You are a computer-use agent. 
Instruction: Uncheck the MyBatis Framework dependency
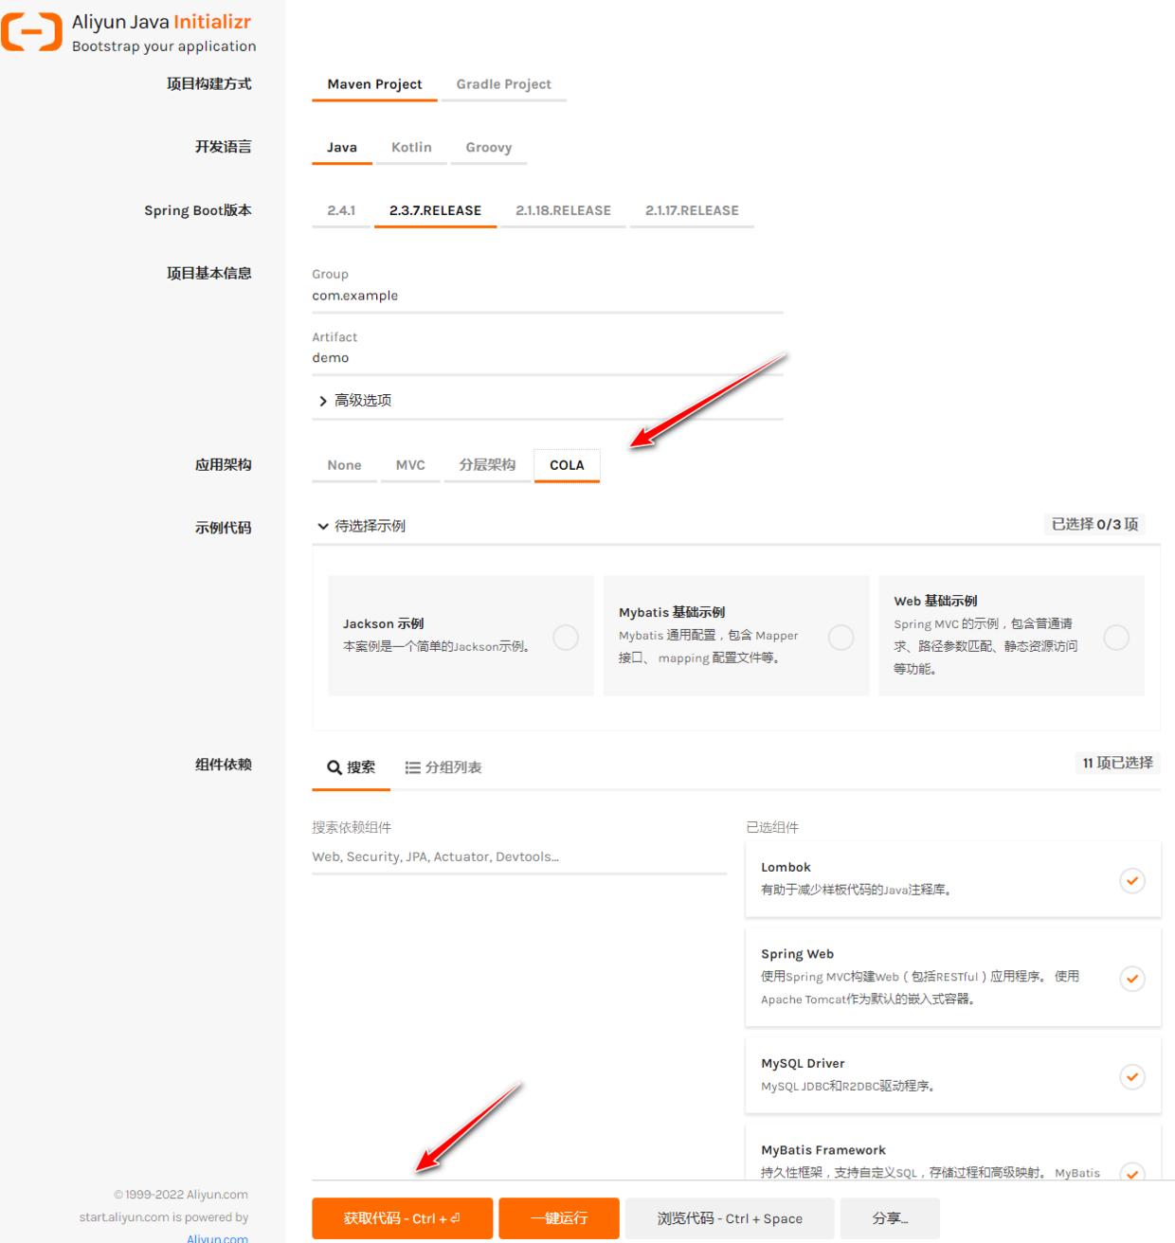click(x=1132, y=1173)
